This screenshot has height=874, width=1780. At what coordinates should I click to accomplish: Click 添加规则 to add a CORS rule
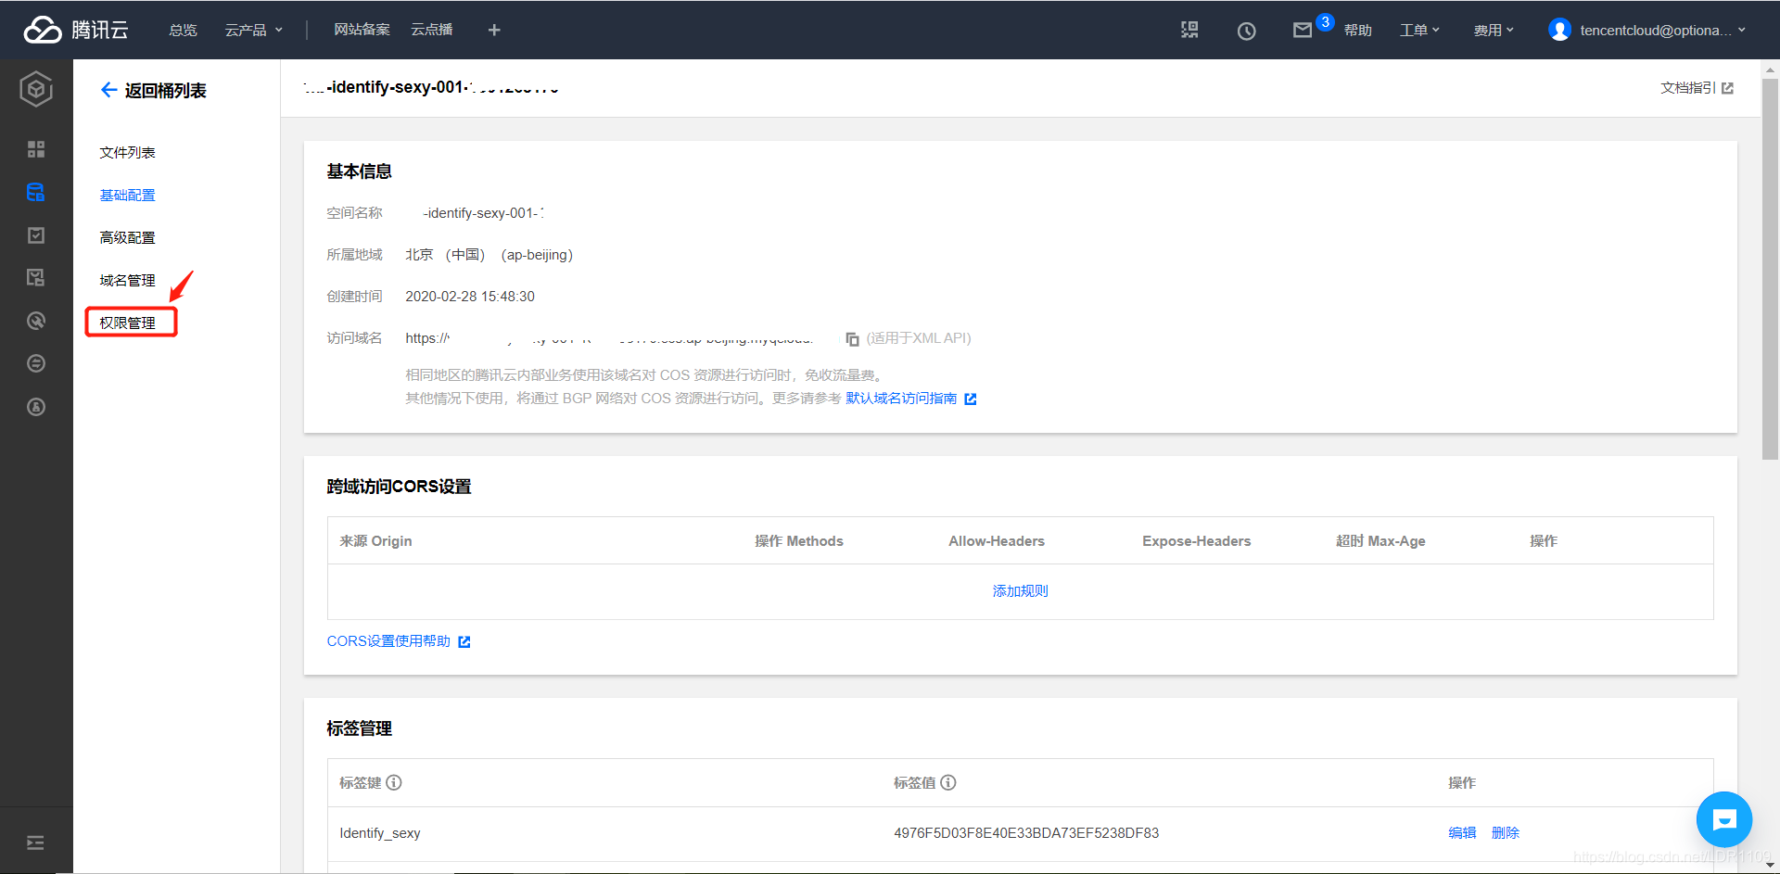pyautogui.click(x=1020, y=590)
